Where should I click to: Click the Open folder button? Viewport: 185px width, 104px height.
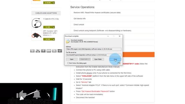coord(98,59)
